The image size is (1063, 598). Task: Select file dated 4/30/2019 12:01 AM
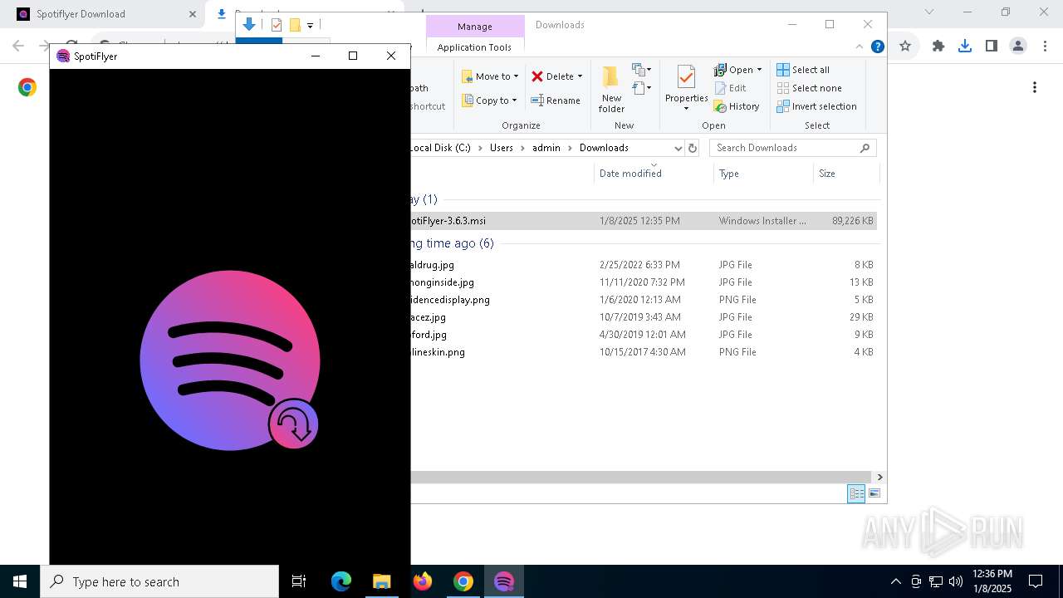[644, 335]
